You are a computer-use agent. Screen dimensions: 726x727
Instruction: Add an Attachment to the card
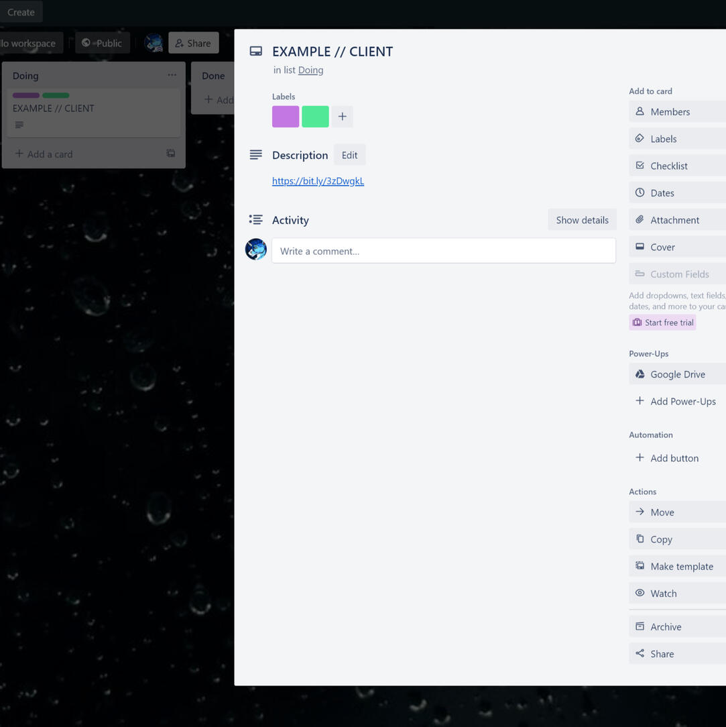click(677, 220)
